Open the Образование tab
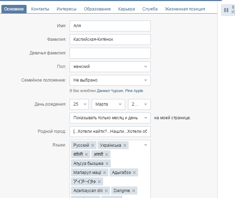Screen dimensions: 235x198 (x=97, y=9)
